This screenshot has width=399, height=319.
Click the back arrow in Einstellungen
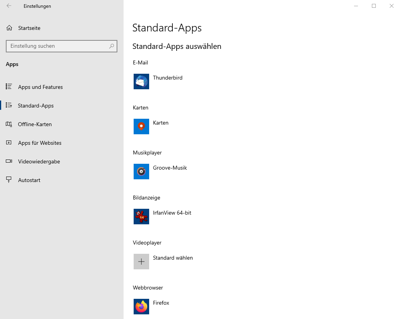coord(9,5)
